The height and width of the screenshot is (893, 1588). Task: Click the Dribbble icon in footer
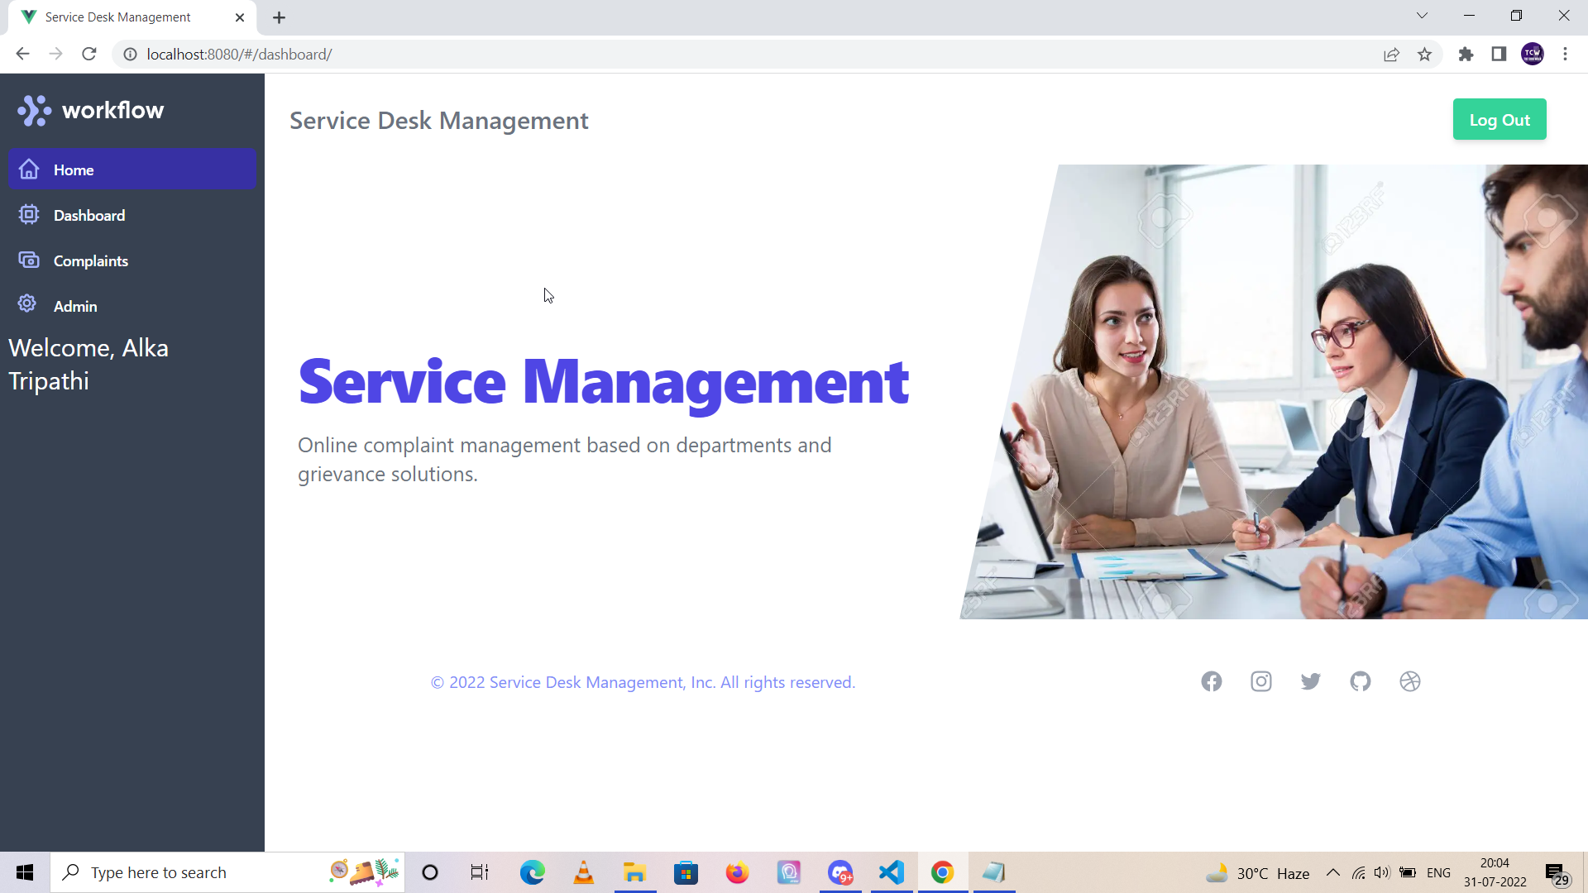pyautogui.click(x=1410, y=681)
